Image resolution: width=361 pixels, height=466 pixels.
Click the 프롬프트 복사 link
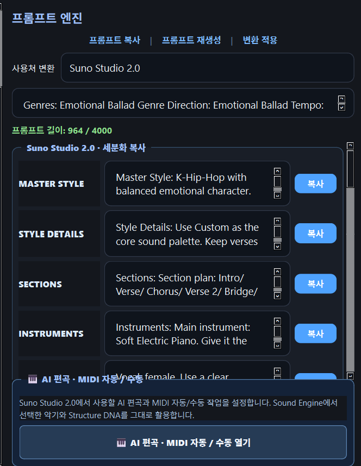[115, 40]
